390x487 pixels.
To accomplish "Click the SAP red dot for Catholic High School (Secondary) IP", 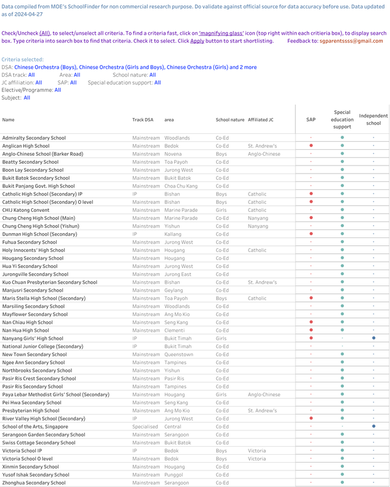I will [x=311, y=194].
